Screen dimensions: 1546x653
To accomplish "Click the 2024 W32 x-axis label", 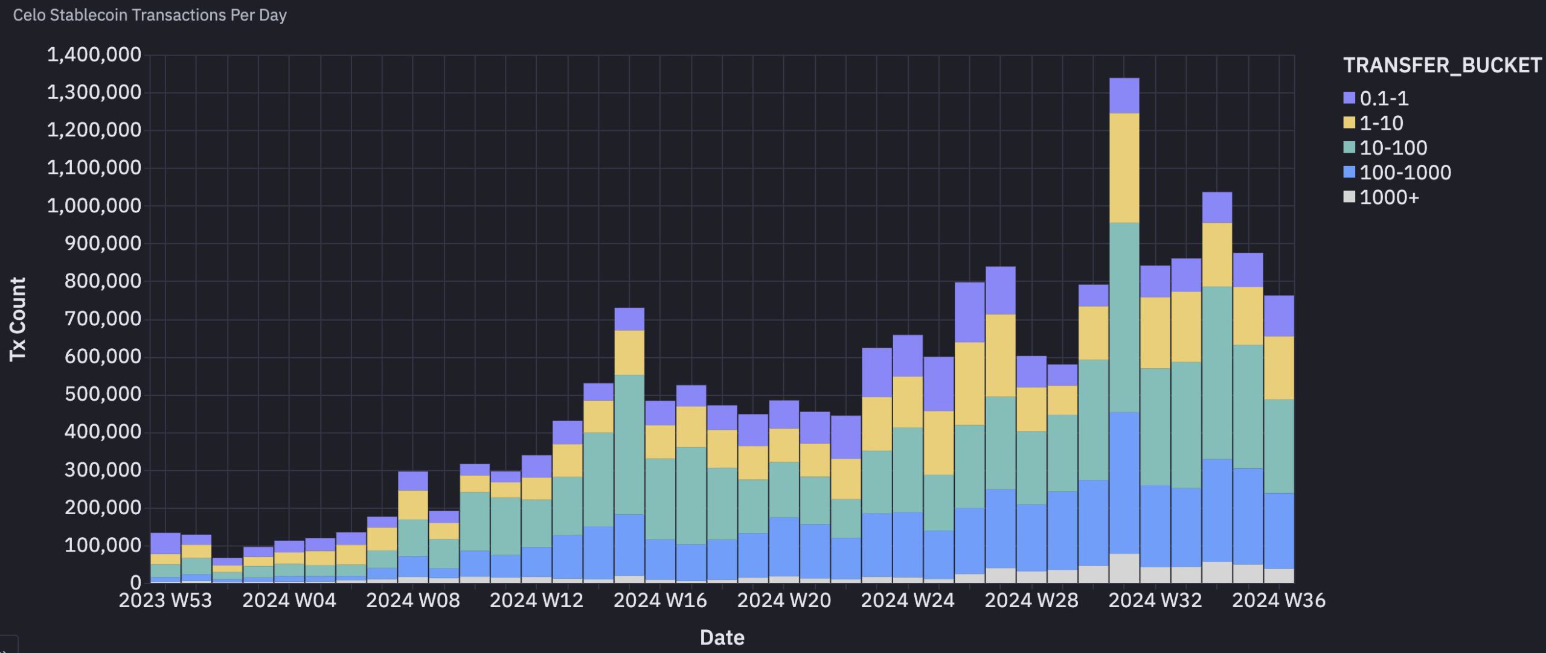I will click(x=1155, y=600).
